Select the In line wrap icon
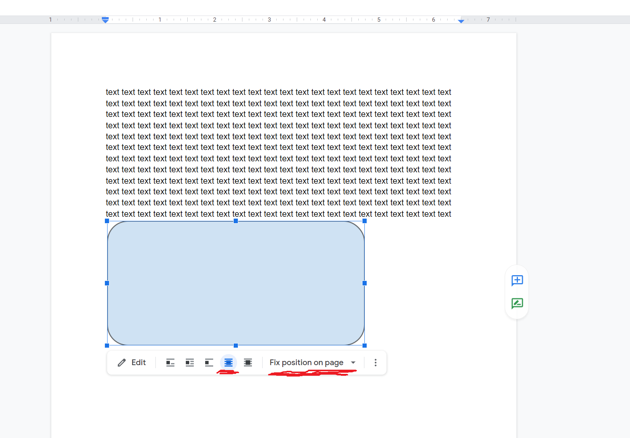This screenshot has height=438, width=630. tap(170, 362)
